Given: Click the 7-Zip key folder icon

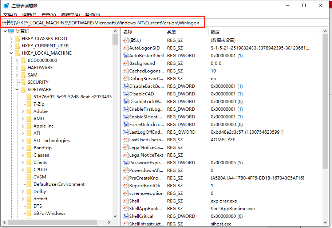Looking at the screenshot, I should tap(28, 104).
